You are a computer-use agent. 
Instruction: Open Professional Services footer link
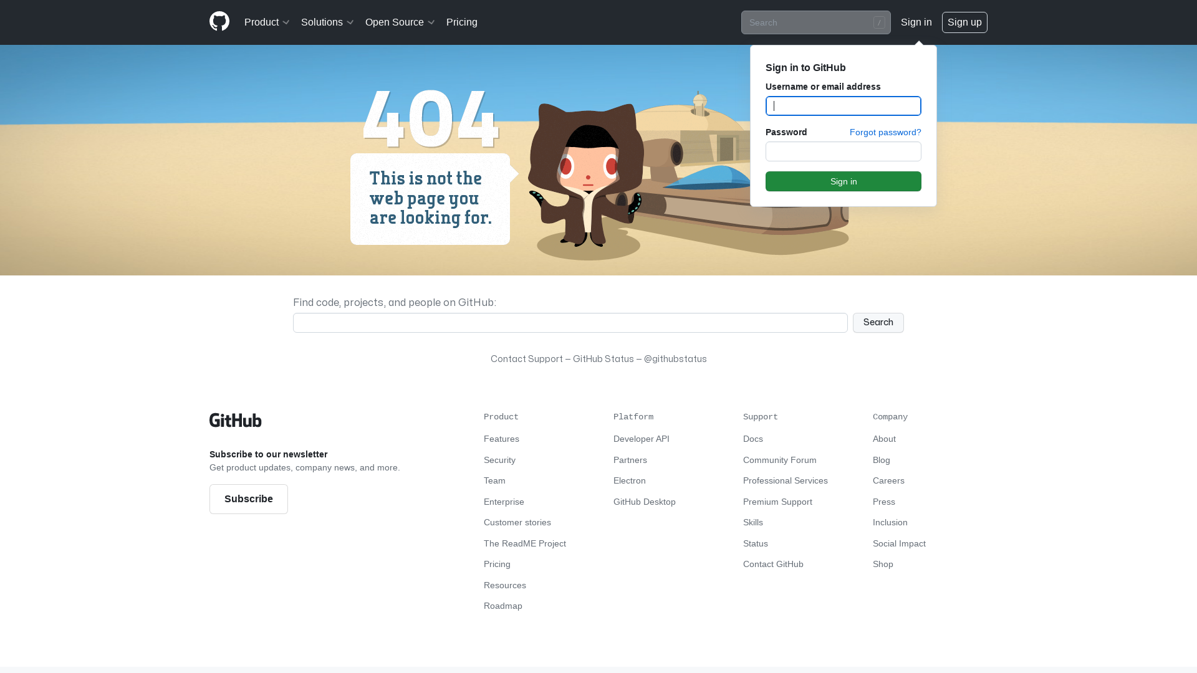pyautogui.click(x=786, y=480)
